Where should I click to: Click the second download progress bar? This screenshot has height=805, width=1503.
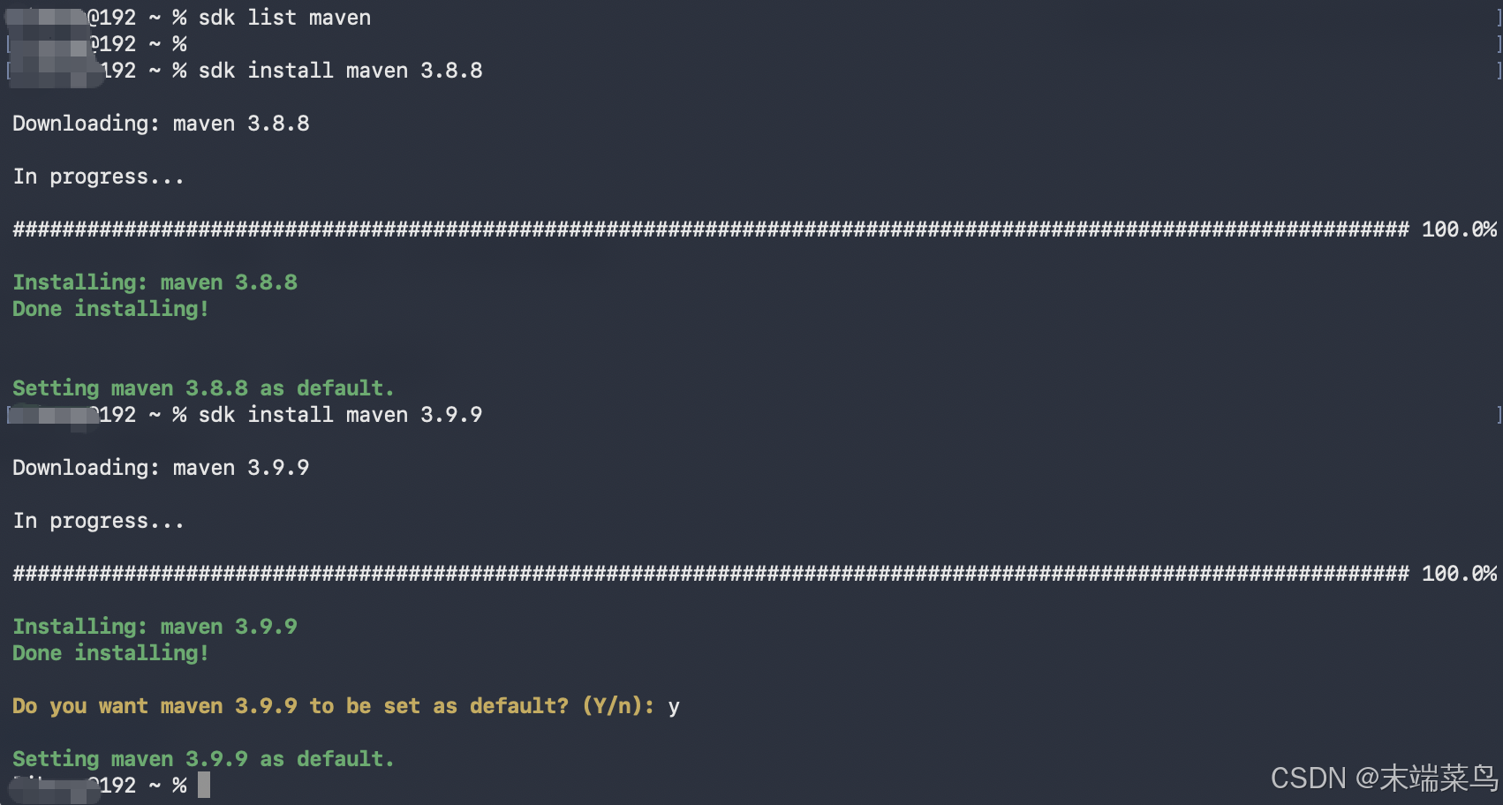click(x=711, y=574)
